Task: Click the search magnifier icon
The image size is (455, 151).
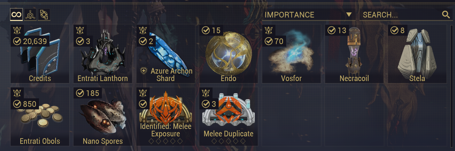Action: click(446, 14)
